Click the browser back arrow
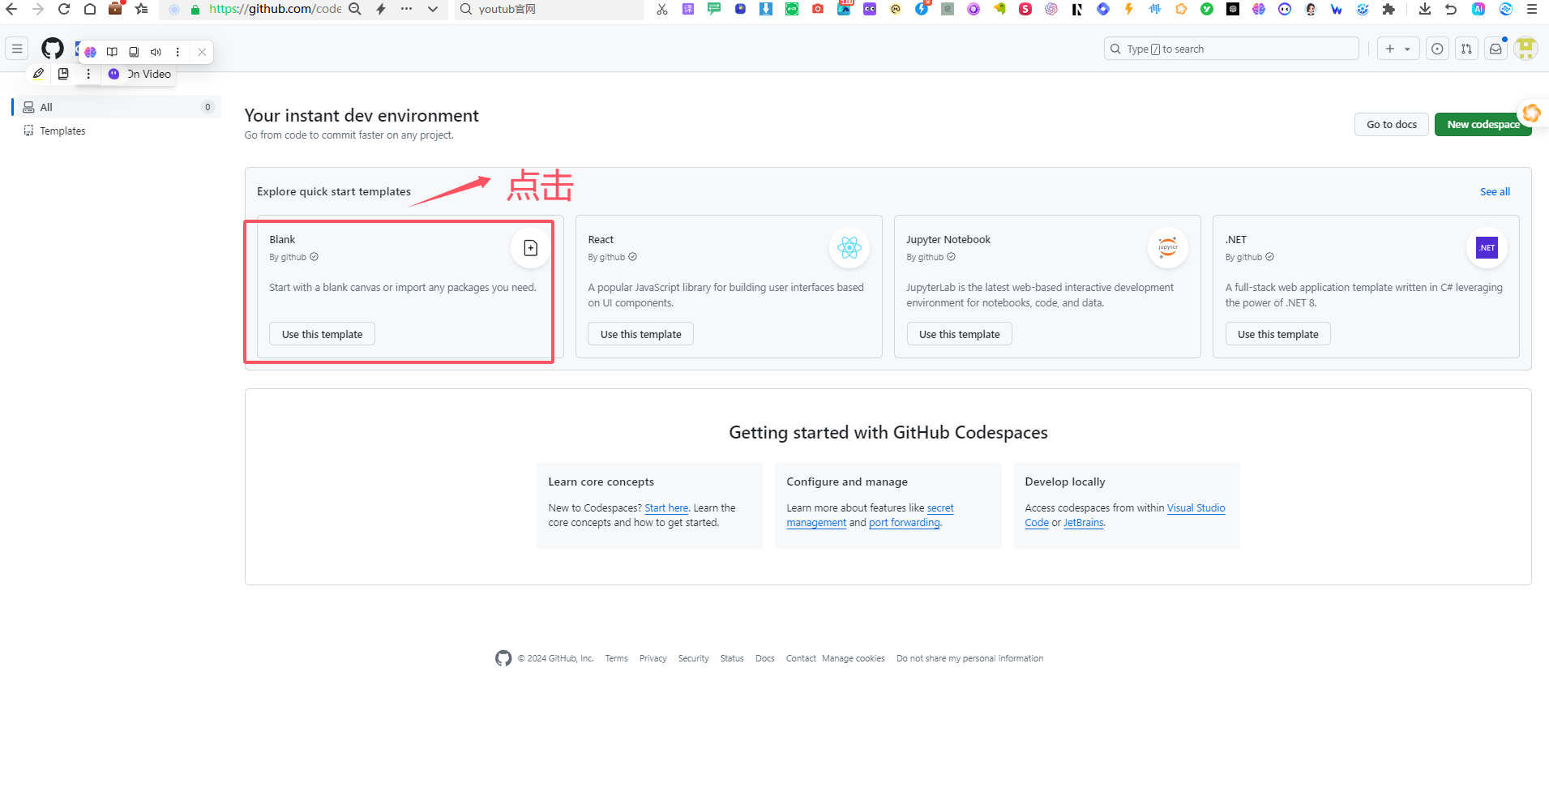 11,9
